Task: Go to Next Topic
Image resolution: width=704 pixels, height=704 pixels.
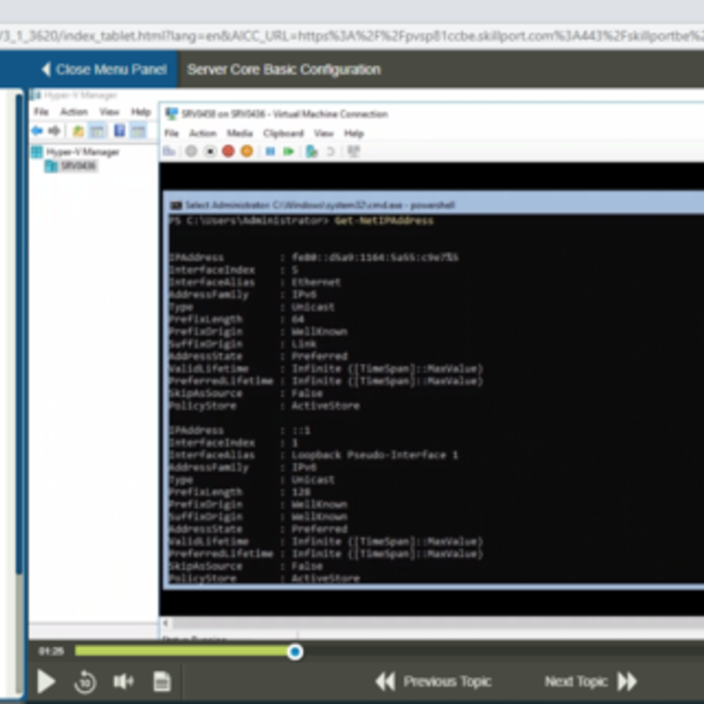Action: 590,681
